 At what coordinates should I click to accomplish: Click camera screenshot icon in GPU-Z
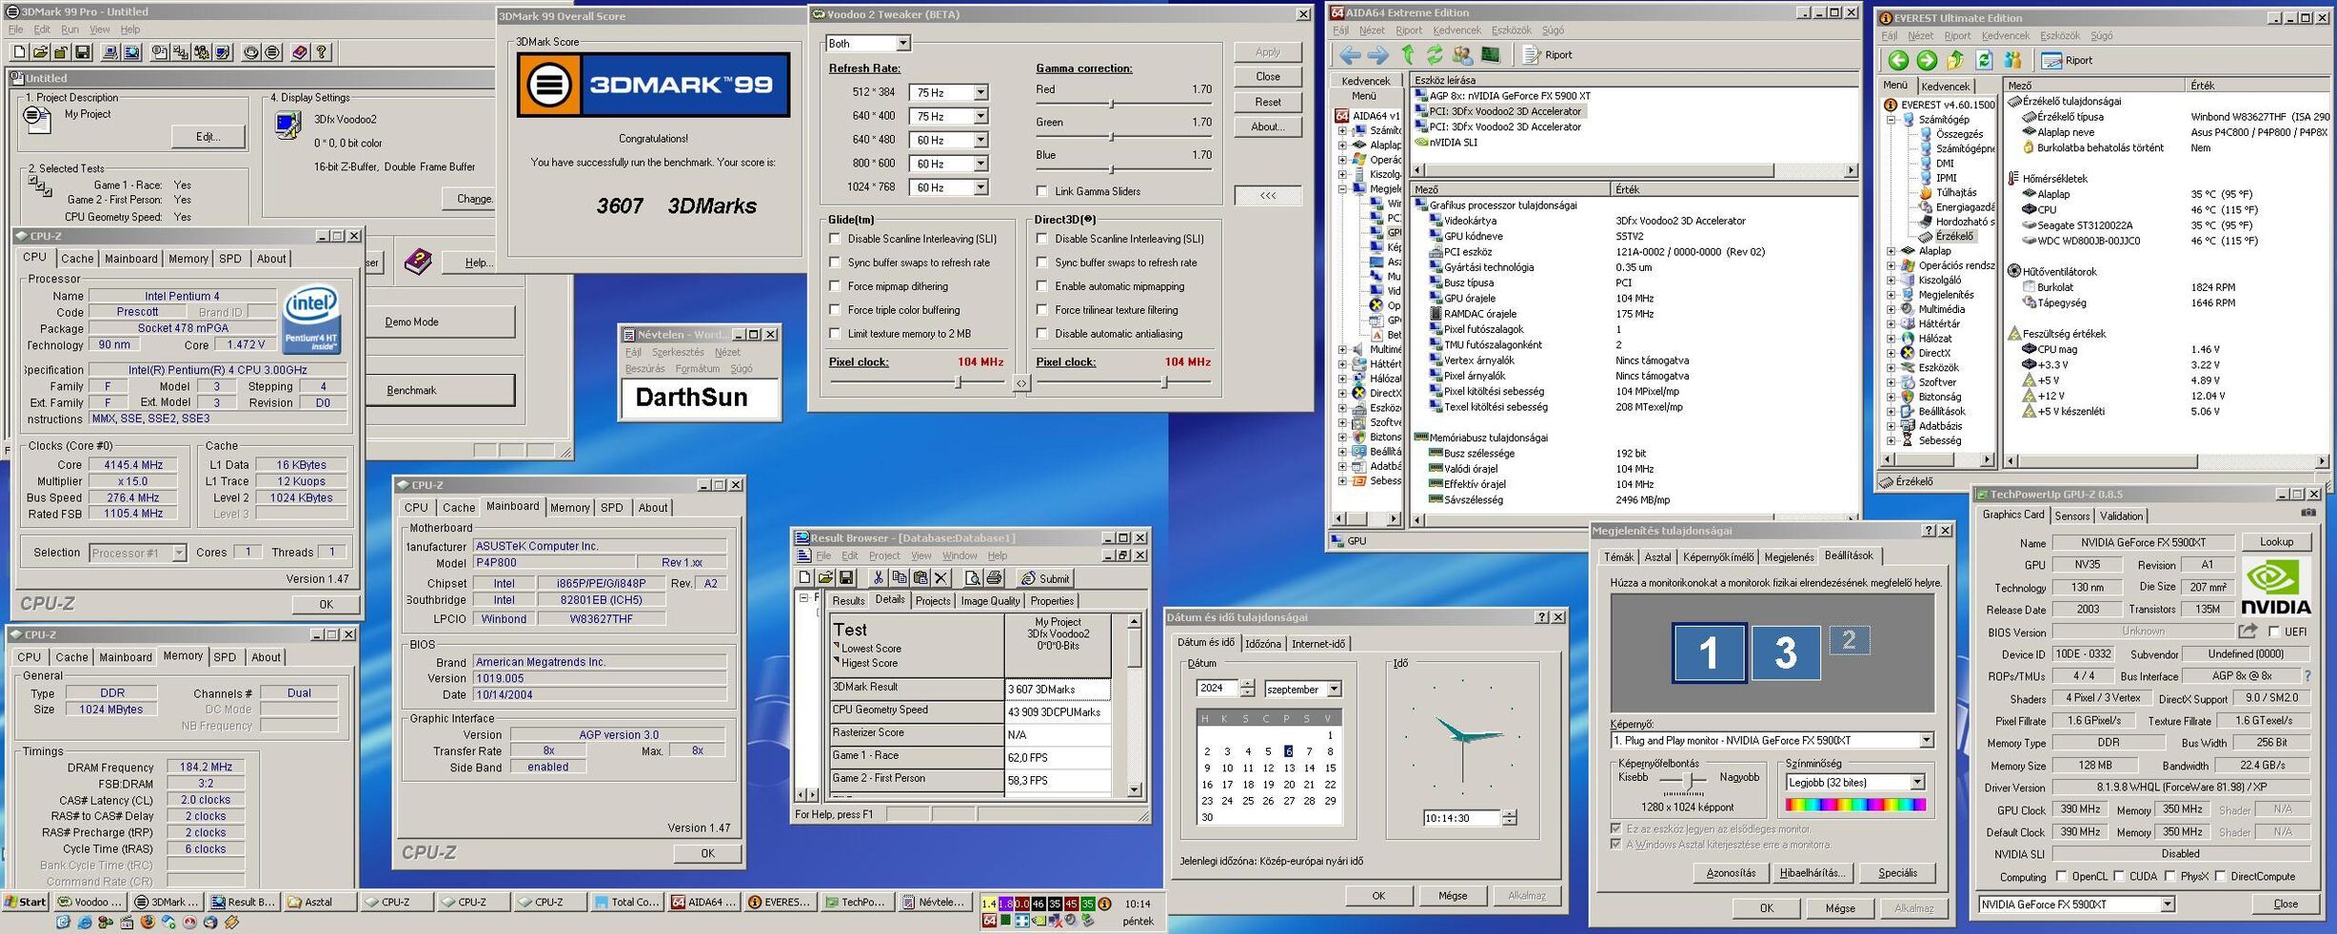tap(2308, 513)
